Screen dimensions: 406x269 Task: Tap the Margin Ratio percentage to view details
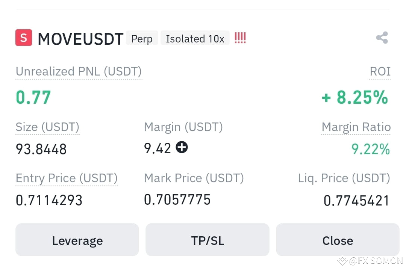pyautogui.click(x=371, y=149)
